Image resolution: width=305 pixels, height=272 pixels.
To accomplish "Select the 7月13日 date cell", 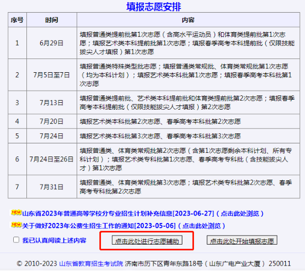I will [52, 103].
